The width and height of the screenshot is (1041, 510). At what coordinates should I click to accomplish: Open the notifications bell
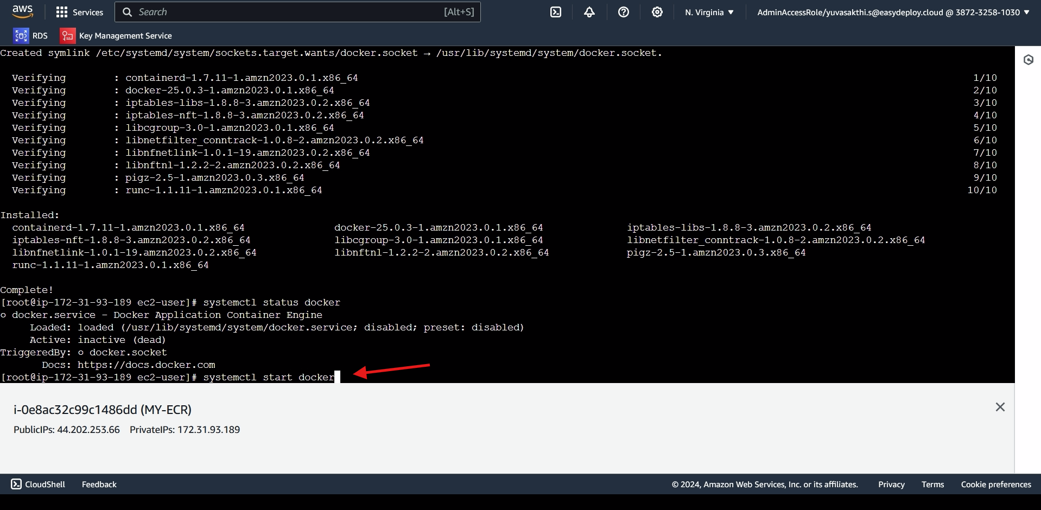tap(589, 12)
